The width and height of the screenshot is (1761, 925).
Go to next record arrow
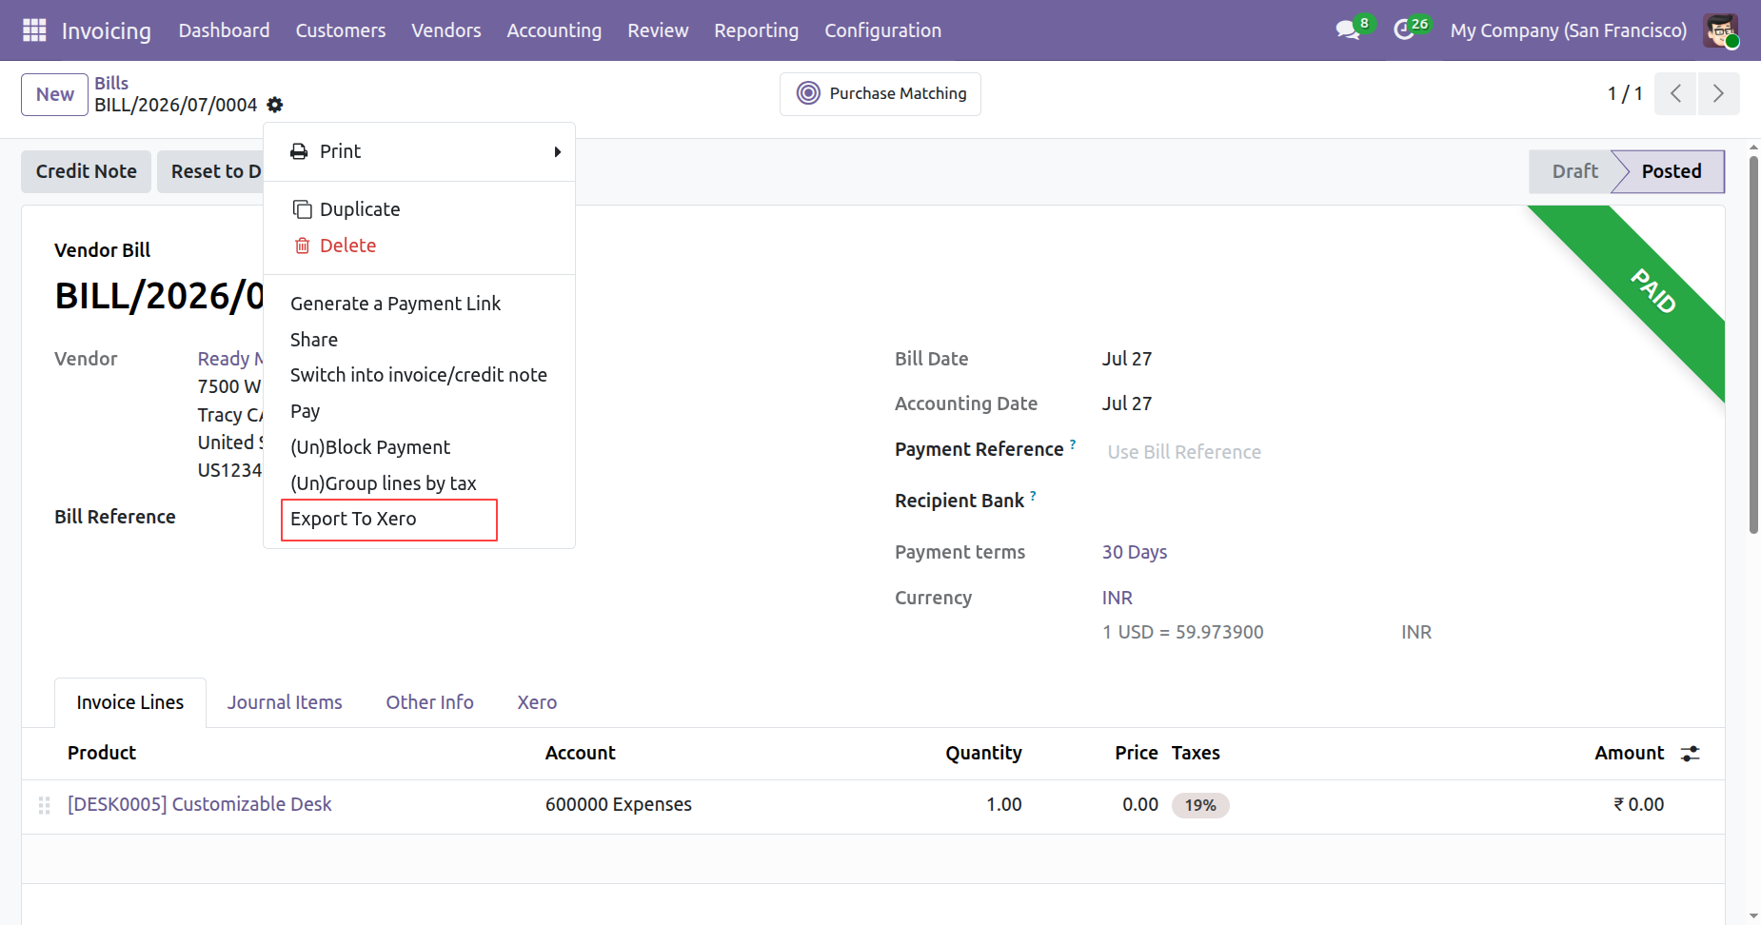1718,93
